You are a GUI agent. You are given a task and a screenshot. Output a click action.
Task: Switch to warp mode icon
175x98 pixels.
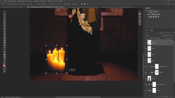[81, 4]
